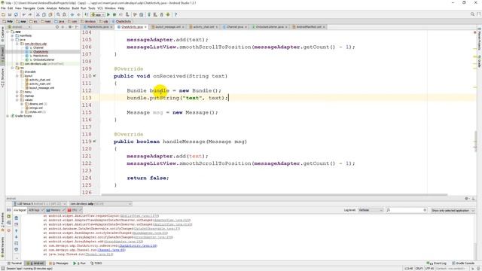Expand the manifests folder node
The height and width of the screenshot is (271, 482).
pyautogui.click(x=13, y=35)
